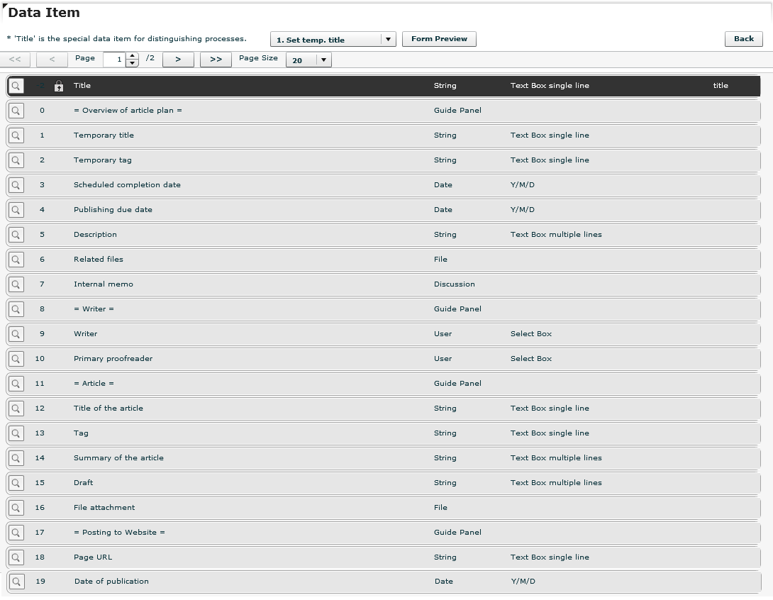Open magnifier for = Article = row
This screenshot has width=773, height=600.
click(16, 384)
